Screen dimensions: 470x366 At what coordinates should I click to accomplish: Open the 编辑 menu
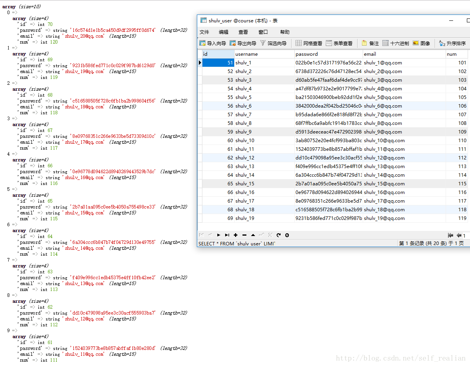[x=224, y=32]
